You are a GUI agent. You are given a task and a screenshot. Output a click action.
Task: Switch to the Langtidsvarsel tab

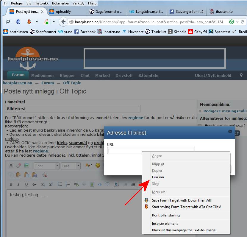tap(147, 12)
